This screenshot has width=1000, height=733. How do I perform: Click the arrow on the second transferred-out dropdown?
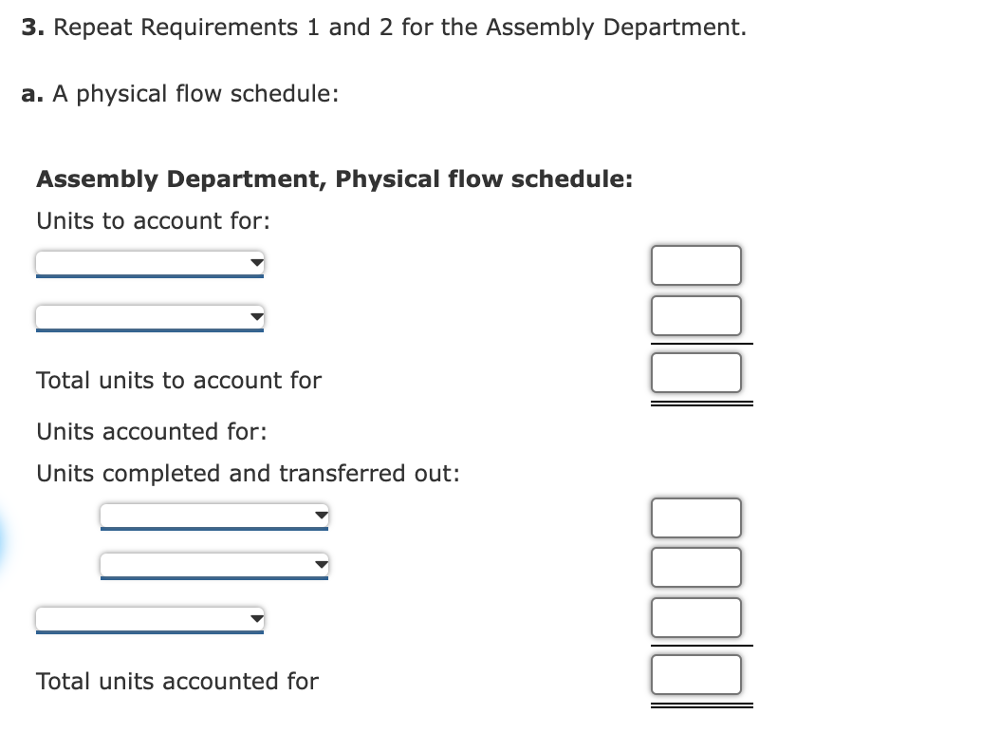(320, 565)
